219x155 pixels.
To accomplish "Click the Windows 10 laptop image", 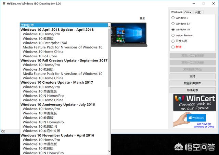I will (x=129, y=34).
